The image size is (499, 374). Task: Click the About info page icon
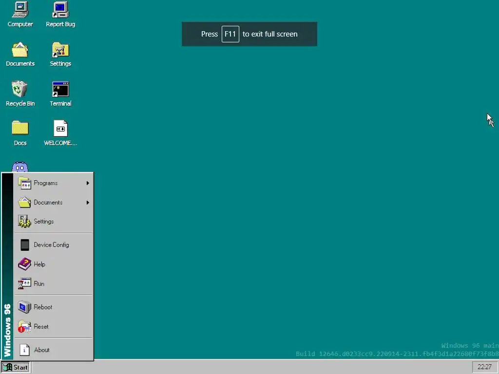pos(24,350)
